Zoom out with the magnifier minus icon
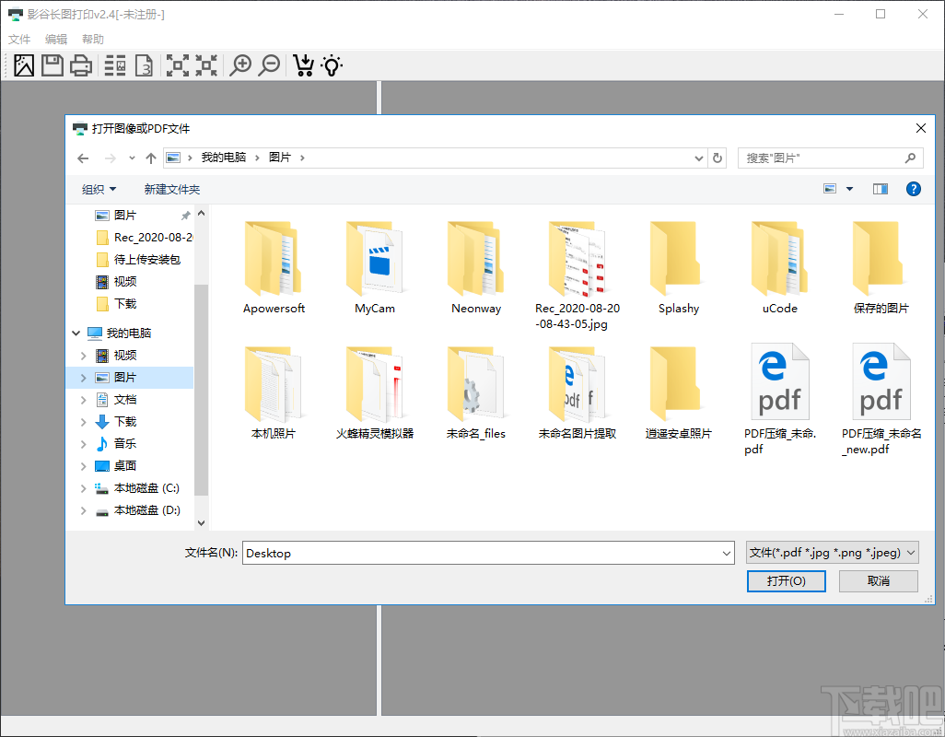 [268, 64]
